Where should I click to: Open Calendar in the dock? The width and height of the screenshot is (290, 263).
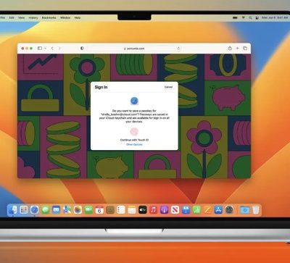point(99,210)
